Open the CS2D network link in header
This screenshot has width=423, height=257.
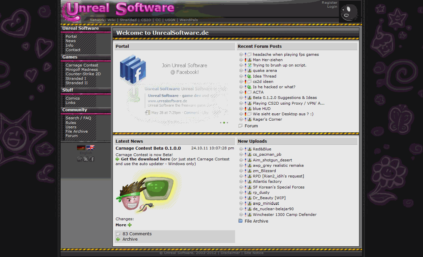coord(146,20)
